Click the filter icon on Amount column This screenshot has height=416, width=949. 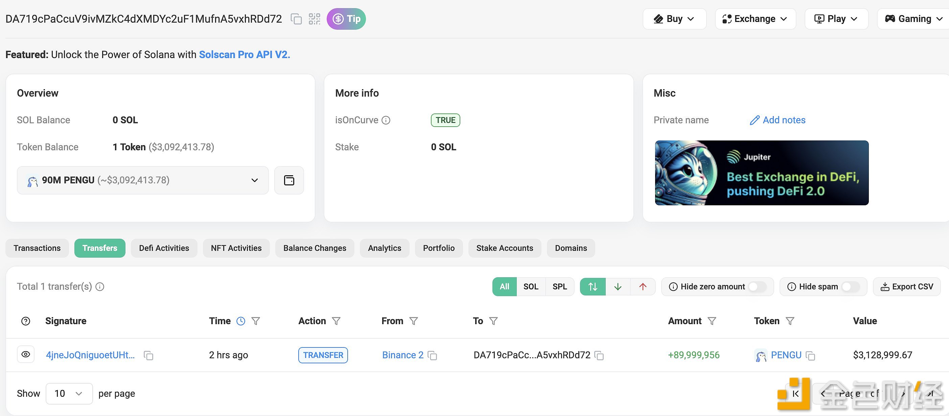point(713,320)
